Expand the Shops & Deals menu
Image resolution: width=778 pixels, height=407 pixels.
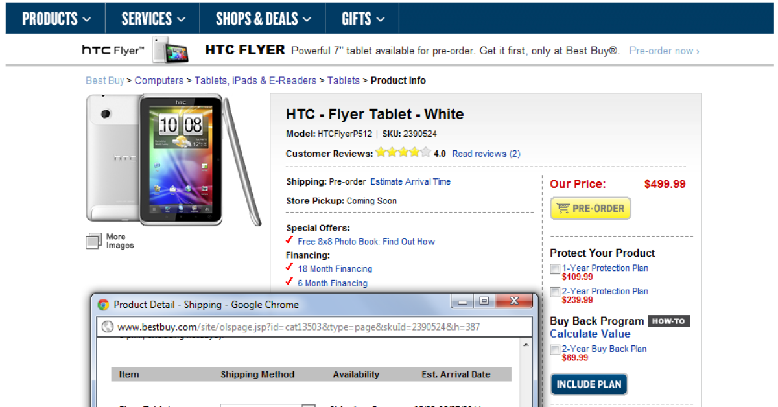tap(263, 19)
